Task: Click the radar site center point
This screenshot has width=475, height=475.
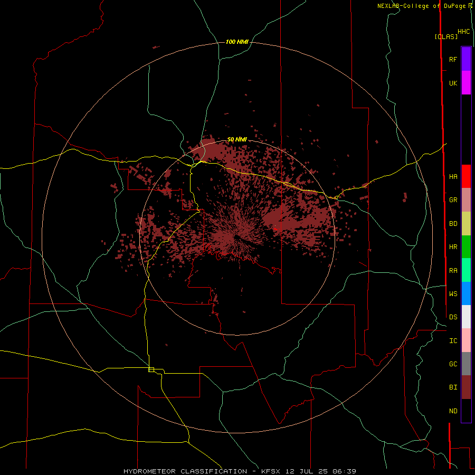Action: [x=236, y=237]
